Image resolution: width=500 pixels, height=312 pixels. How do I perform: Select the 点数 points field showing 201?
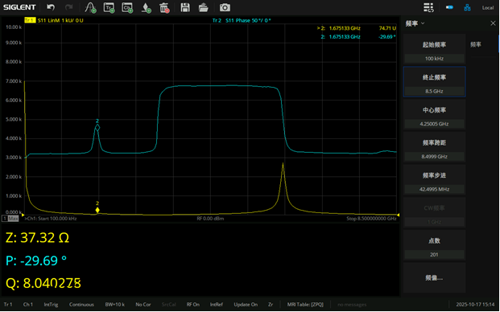434,245
